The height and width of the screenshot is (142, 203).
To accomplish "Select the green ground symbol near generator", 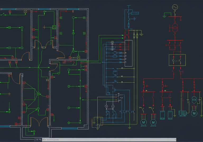I will coord(164,16).
